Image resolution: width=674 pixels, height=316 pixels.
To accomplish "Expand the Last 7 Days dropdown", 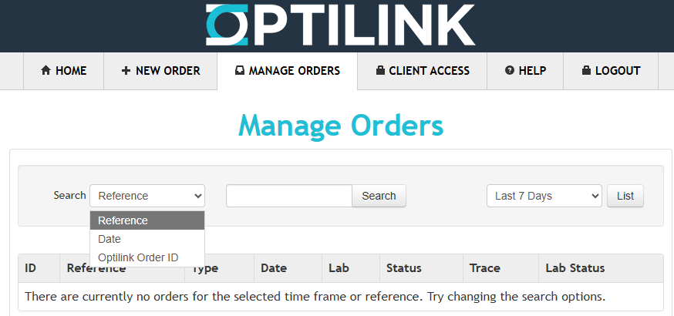I will [544, 196].
